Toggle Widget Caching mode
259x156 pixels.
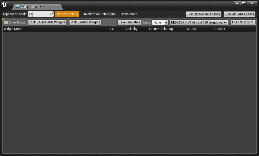67,14
